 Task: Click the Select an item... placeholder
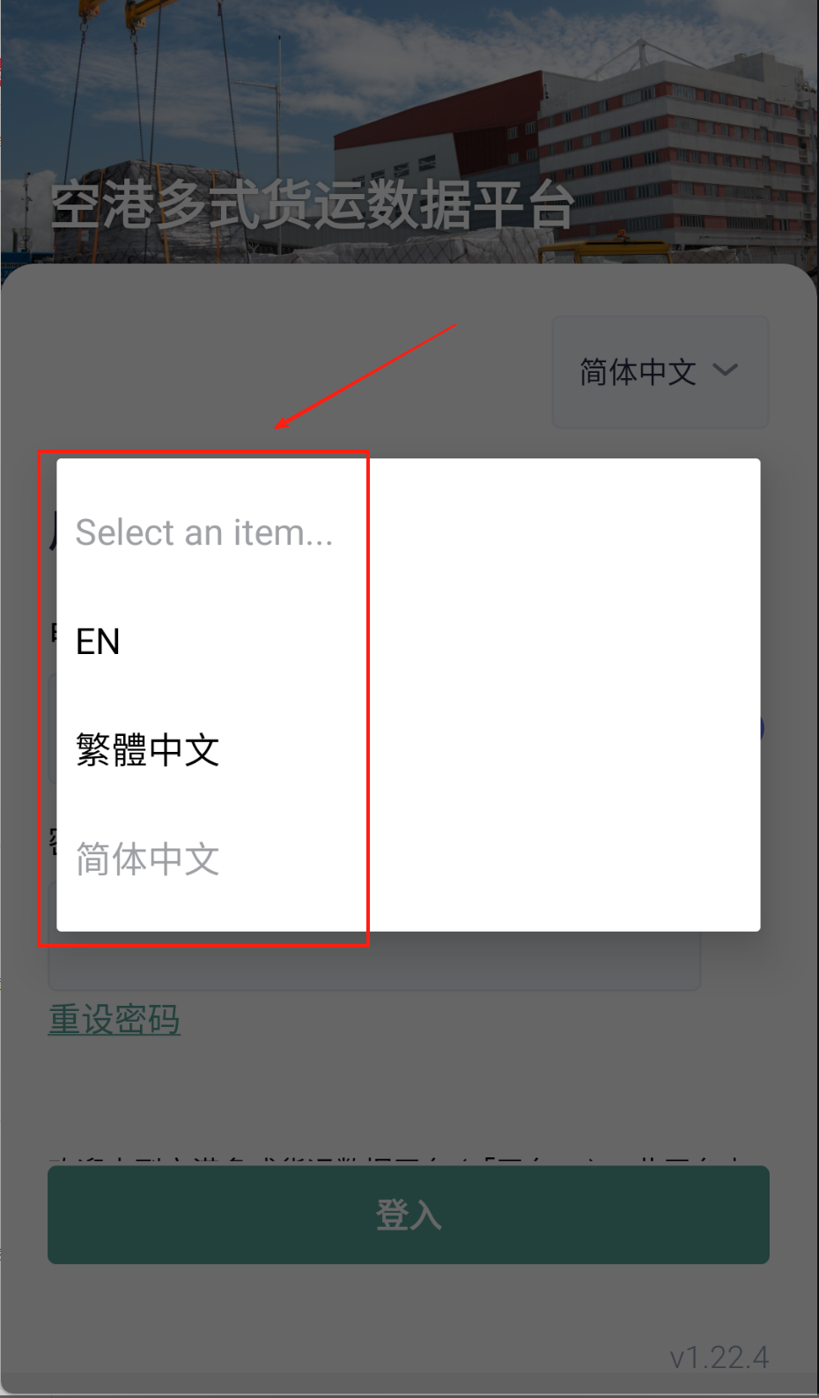[x=204, y=532]
